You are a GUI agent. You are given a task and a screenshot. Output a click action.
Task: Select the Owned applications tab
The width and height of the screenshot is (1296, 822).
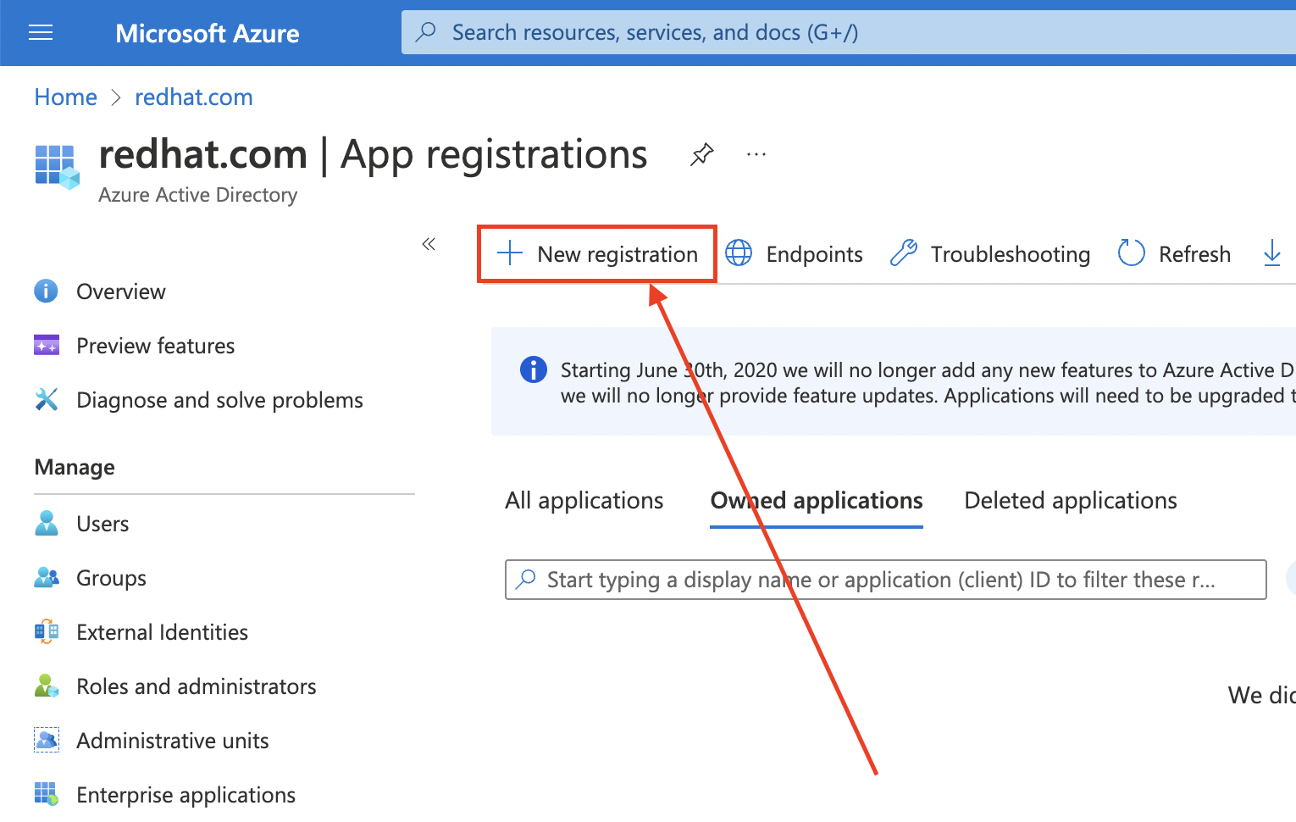816,501
